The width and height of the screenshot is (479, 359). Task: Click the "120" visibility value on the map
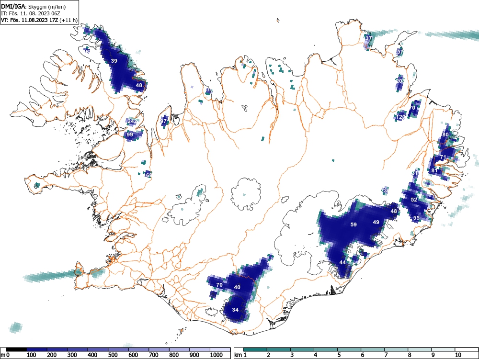pos(400,117)
